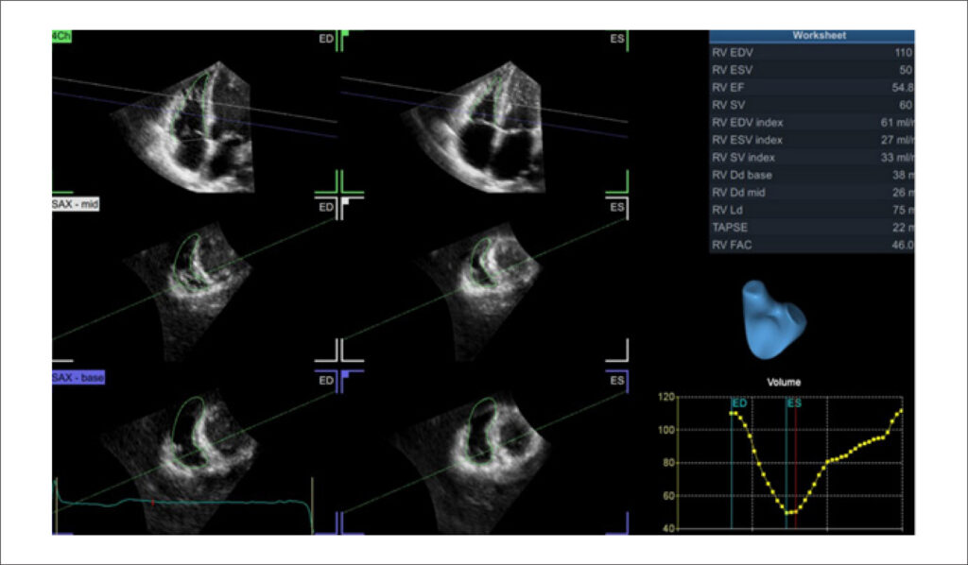The width and height of the screenshot is (968, 565).
Task: Click the SAX - mid end-diastolic echo image
Action: click(x=188, y=292)
